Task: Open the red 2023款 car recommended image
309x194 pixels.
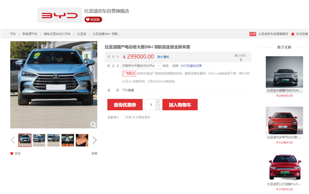Action: tap(284, 120)
